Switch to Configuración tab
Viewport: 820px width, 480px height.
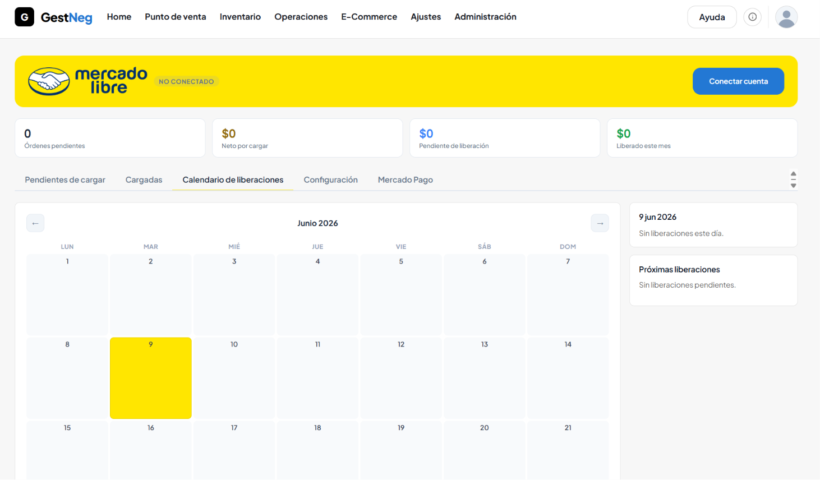(331, 180)
